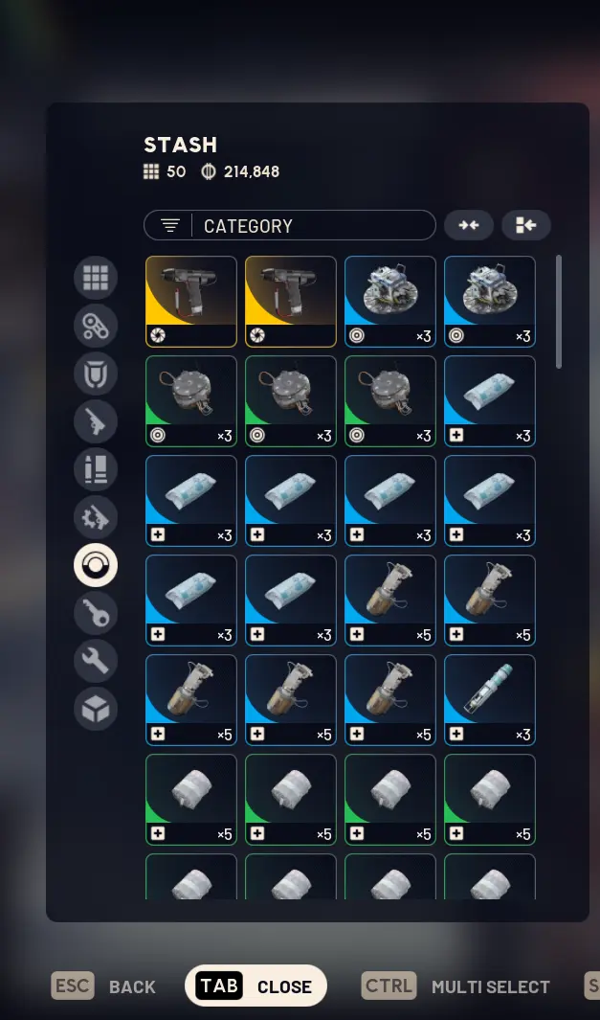Viewport: 600px width, 1020px height.
Task: Select the weapon mods gear filter
Action: click(x=96, y=518)
